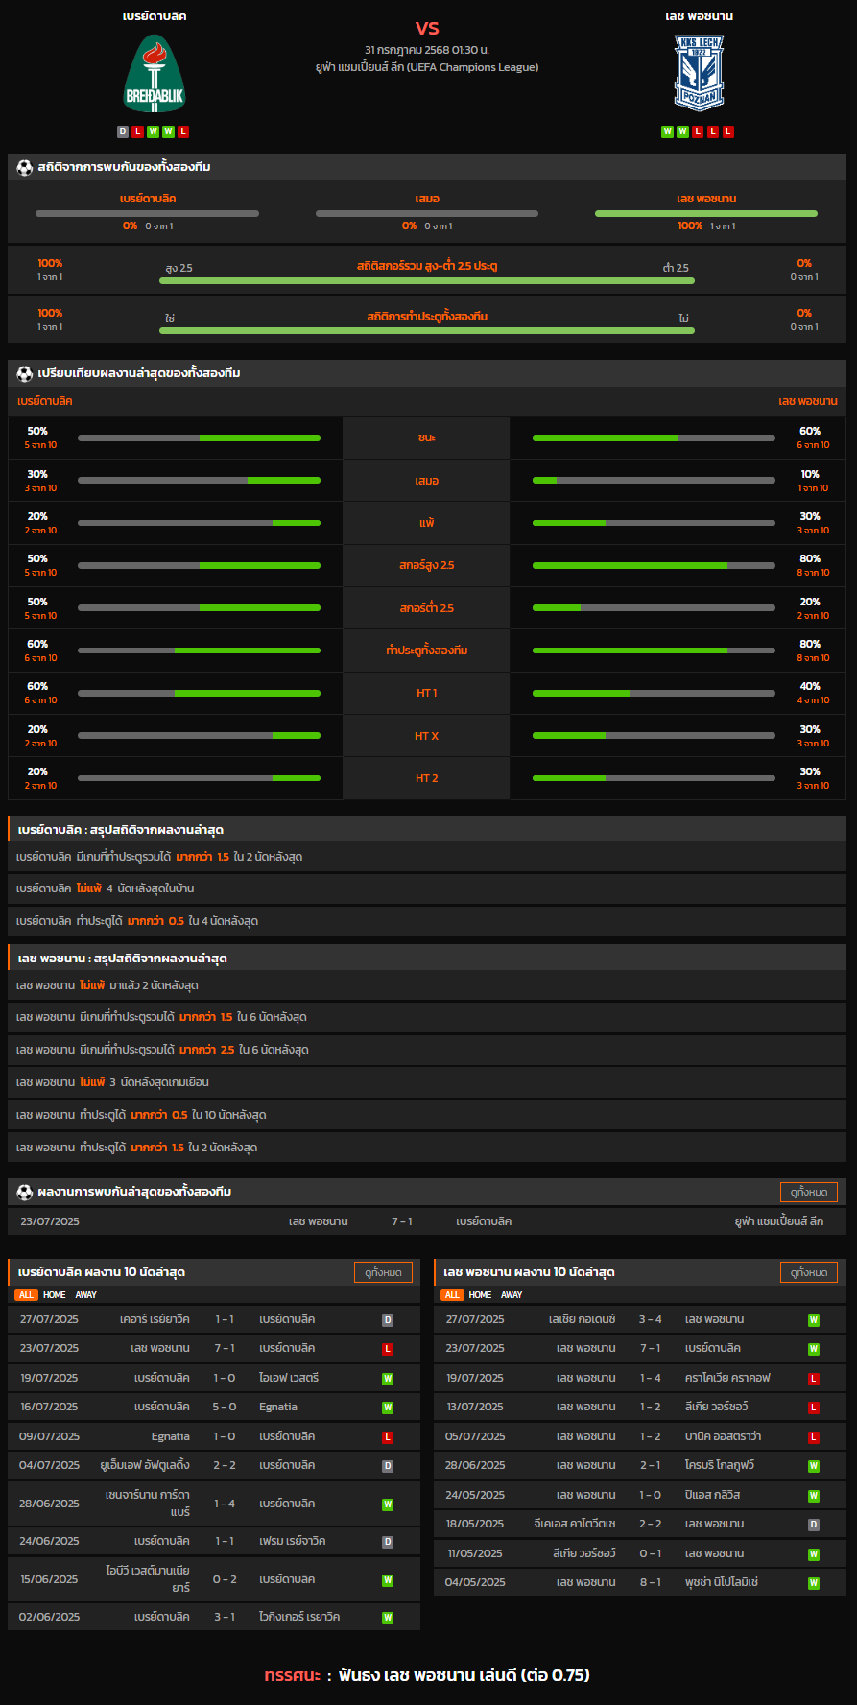857x1705 pixels.
Task: Click the 'HT 2' comparison row label
Action: tap(426, 778)
